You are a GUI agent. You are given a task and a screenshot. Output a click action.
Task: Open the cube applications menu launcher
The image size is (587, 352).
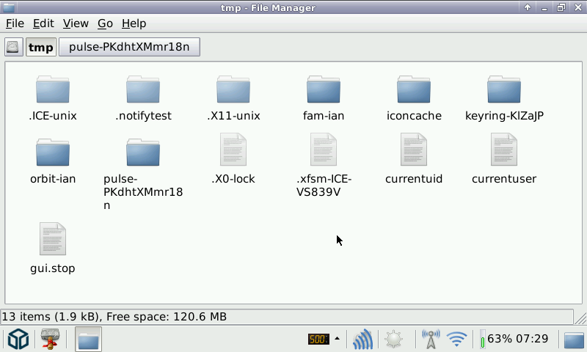pyautogui.click(x=18, y=340)
